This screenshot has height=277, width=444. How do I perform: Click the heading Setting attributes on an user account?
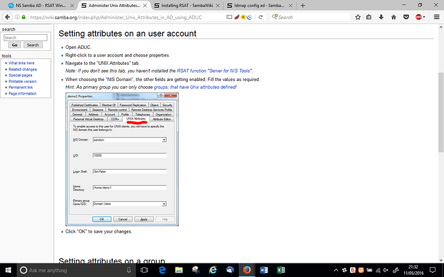tap(127, 33)
